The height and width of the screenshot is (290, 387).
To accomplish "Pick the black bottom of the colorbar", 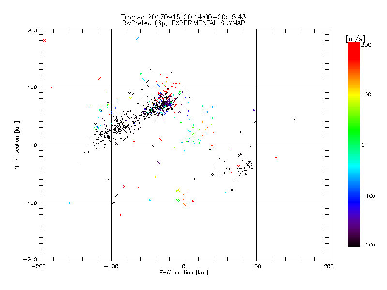I will click(x=354, y=243).
